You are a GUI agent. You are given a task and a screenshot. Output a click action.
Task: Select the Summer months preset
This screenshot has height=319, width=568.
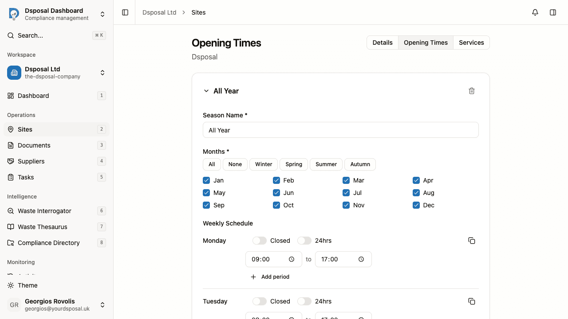pos(326,164)
